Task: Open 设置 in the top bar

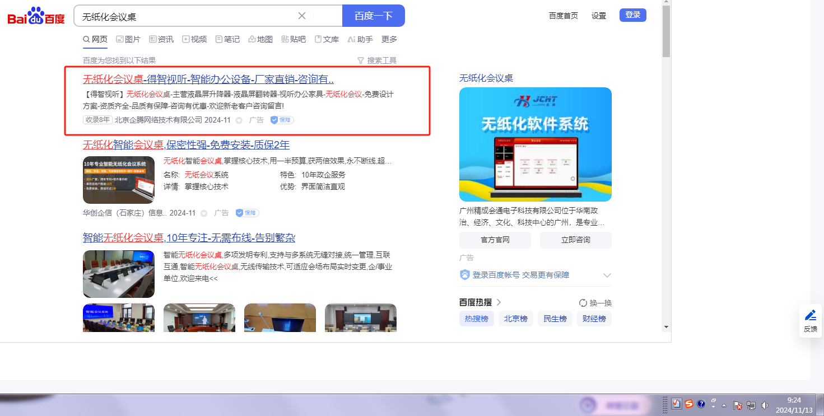Action: click(x=599, y=16)
